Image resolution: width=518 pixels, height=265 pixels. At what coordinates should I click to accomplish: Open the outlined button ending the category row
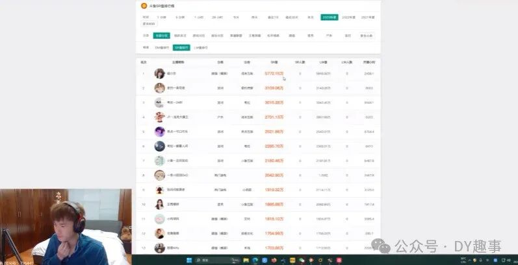(x=367, y=35)
